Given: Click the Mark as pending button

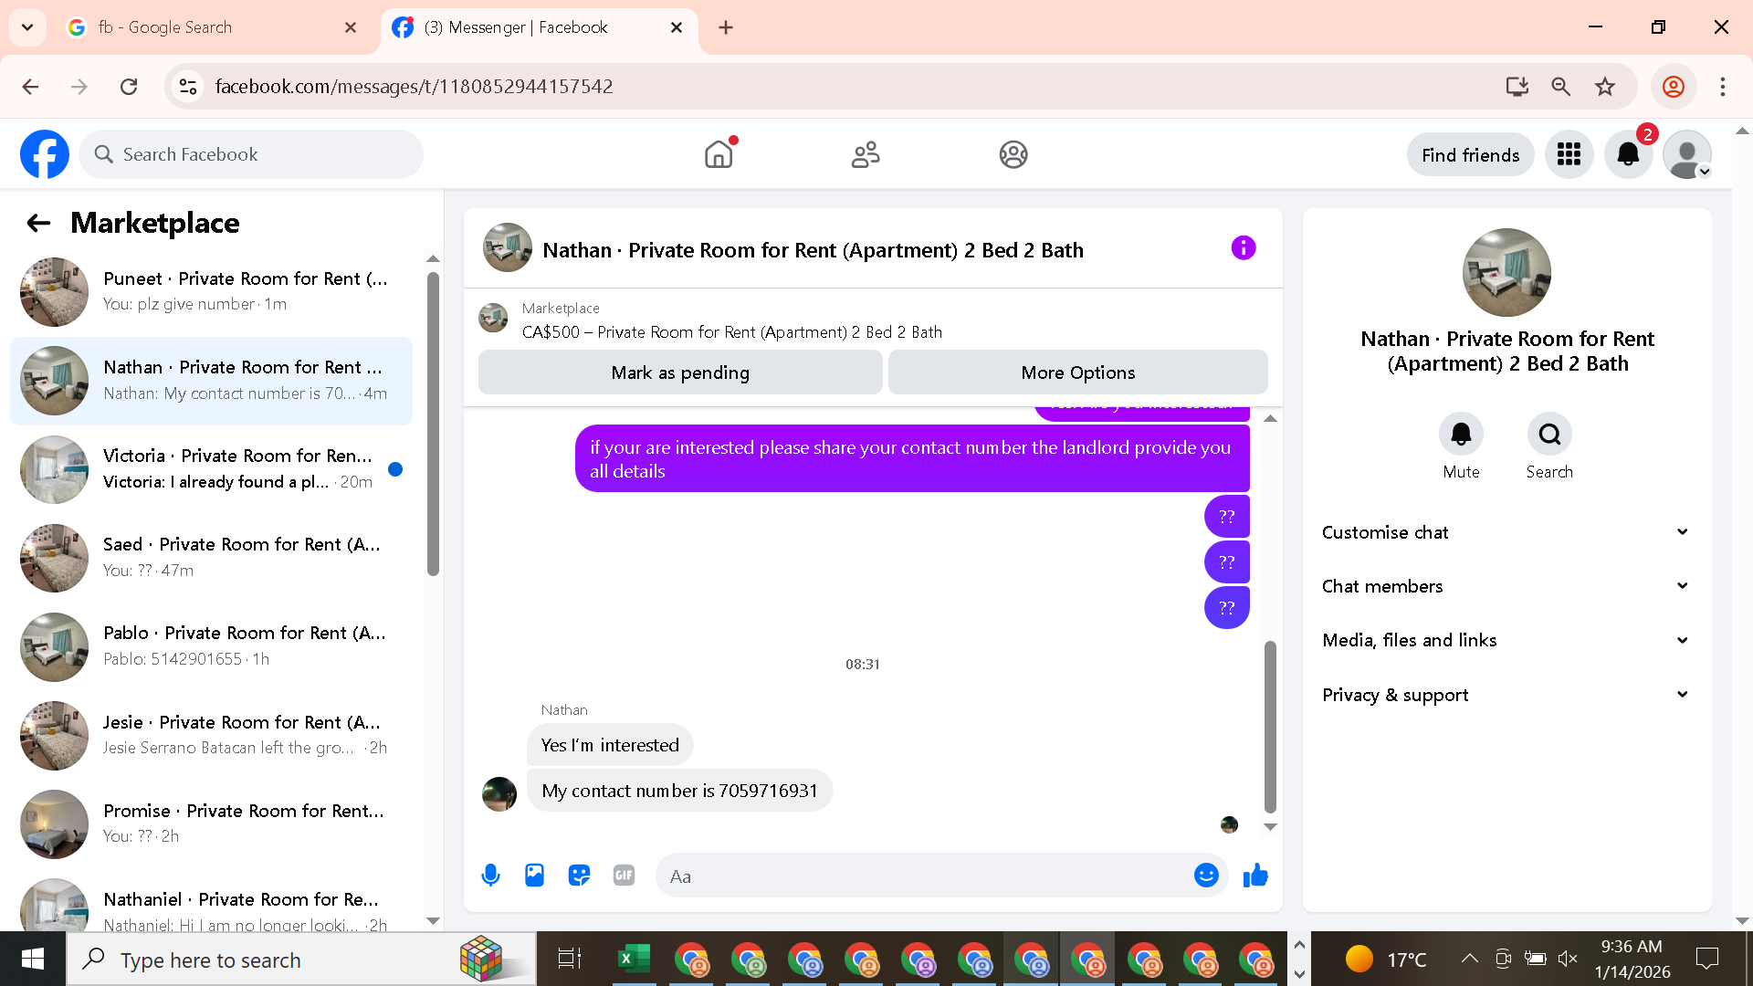Looking at the screenshot, I should coord(679,372).
